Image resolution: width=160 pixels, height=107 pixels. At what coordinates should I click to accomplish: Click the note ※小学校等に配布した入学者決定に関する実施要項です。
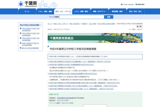coord(69,77)
